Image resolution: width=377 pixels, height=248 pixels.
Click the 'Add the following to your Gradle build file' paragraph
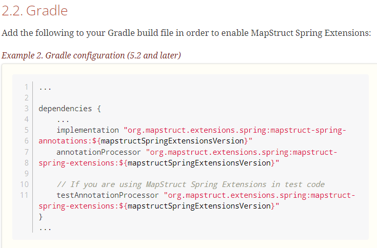coord(186,33)
